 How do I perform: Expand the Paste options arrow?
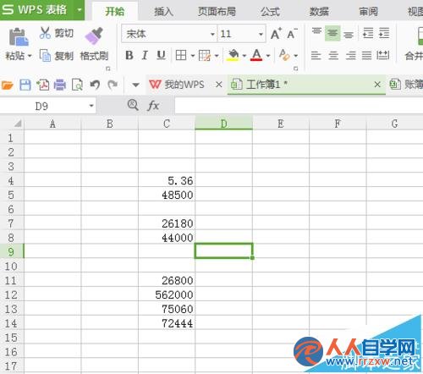[29, 56]
